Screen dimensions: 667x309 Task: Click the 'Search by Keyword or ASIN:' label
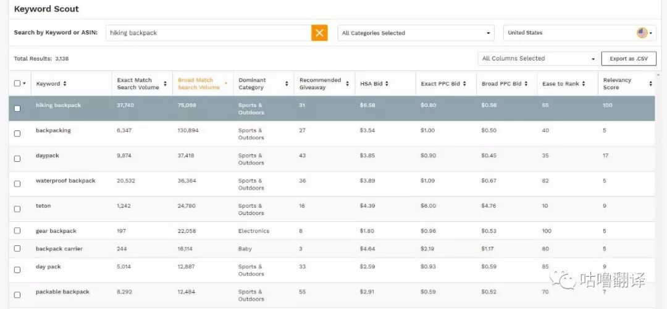56,33
